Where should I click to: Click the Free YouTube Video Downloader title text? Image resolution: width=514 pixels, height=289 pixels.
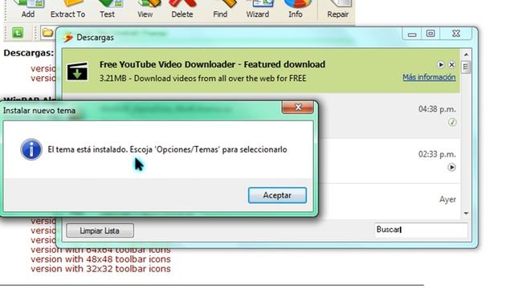212,64
